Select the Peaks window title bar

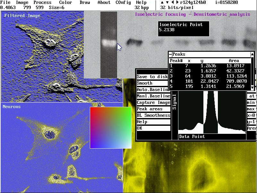211,54
